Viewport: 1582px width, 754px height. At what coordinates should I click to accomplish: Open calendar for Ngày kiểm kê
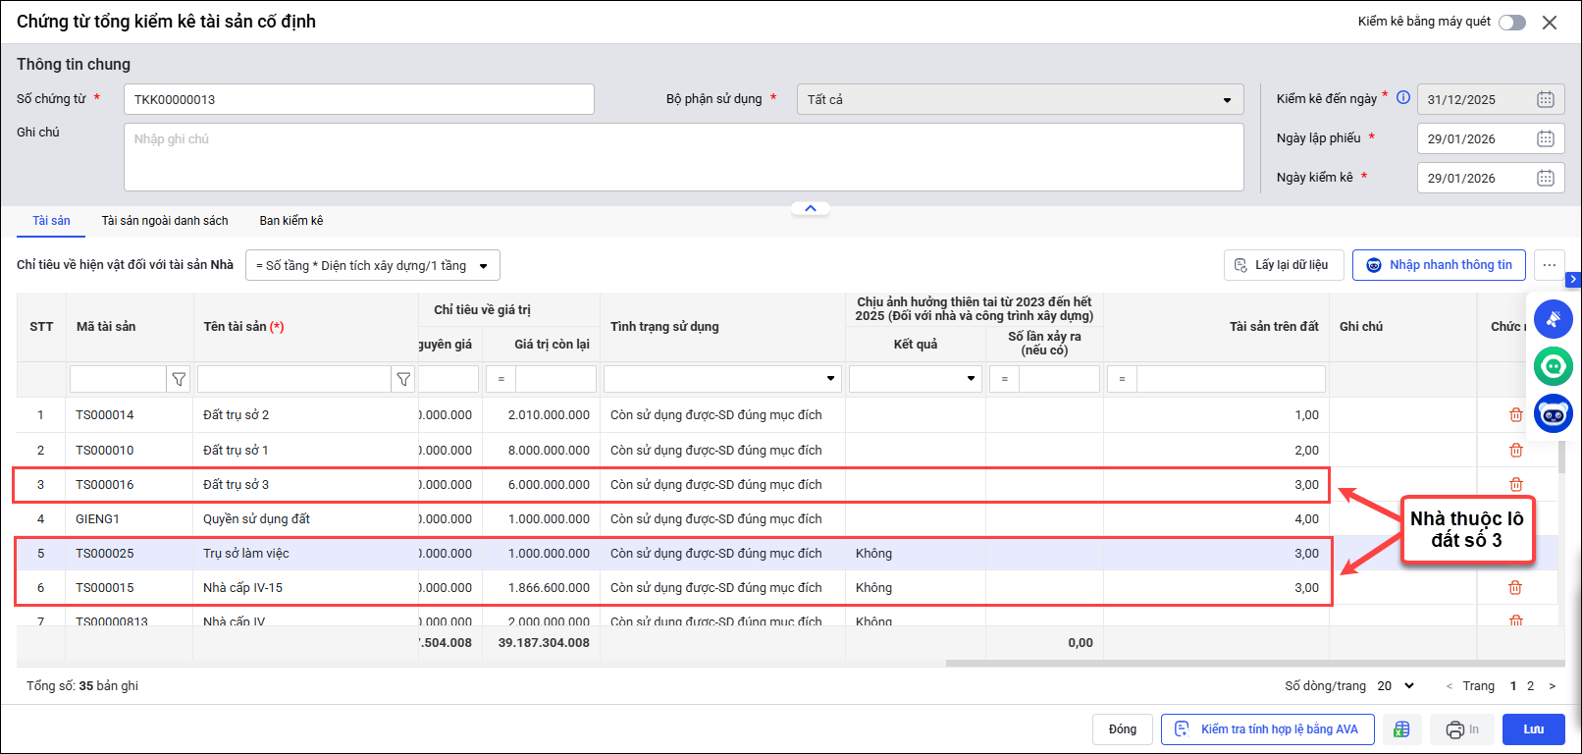tap(1545, 178)
